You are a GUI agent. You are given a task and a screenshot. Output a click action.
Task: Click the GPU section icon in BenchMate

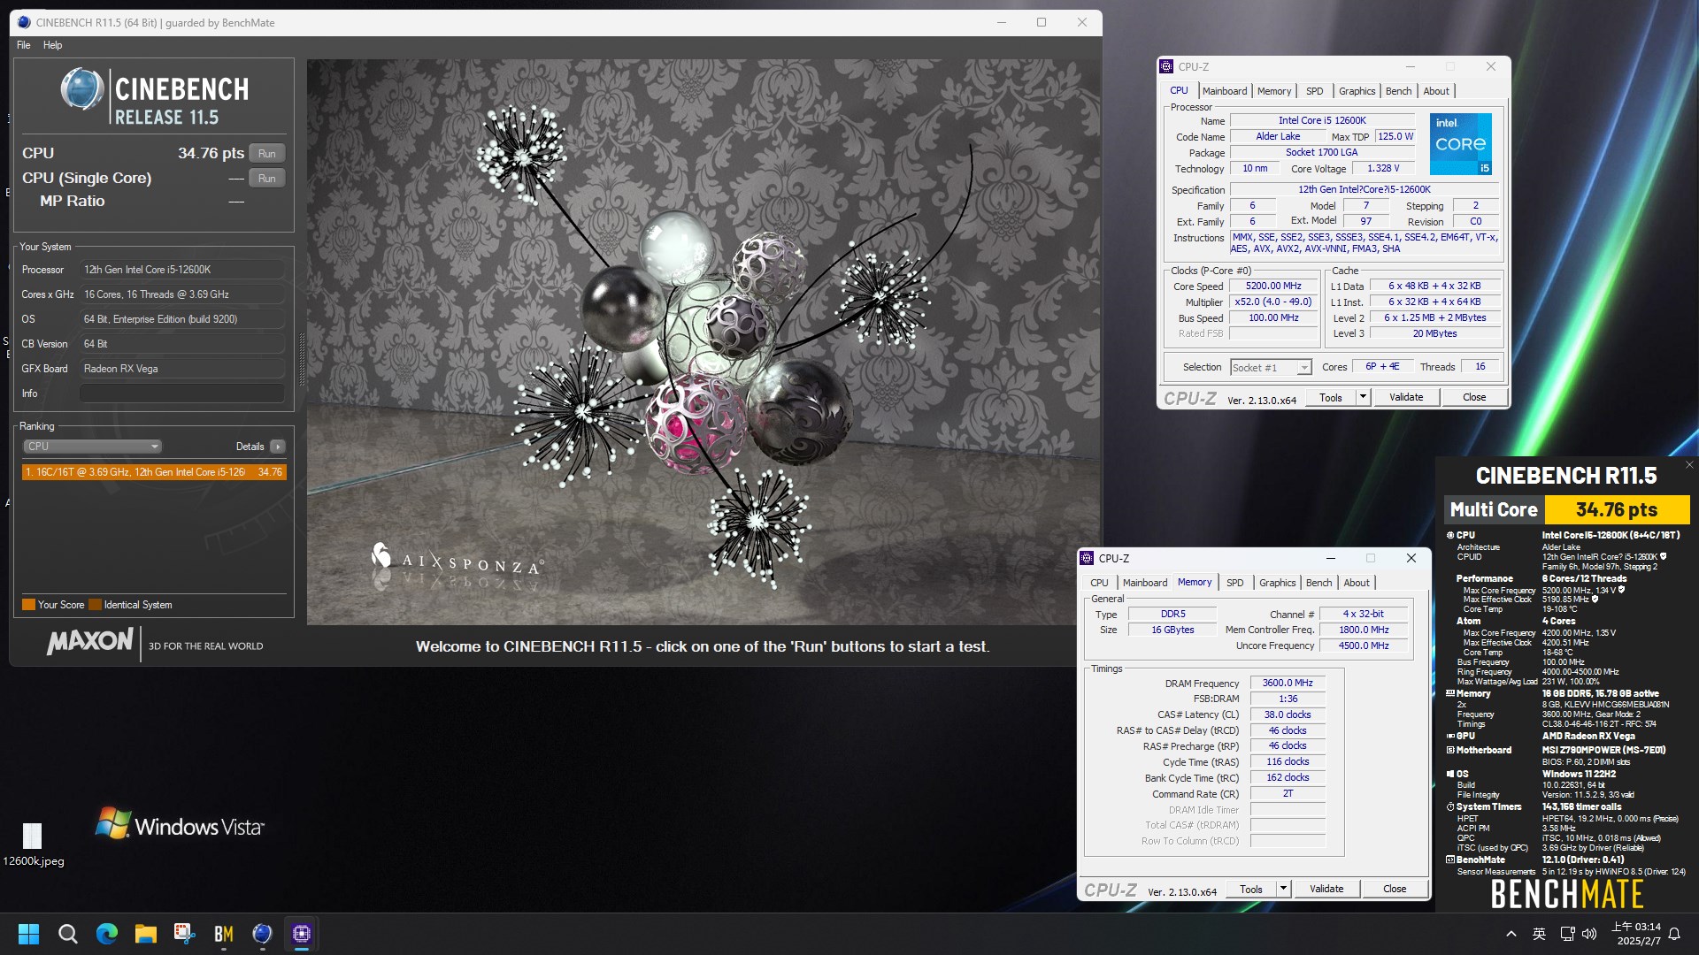point(1449,736)
